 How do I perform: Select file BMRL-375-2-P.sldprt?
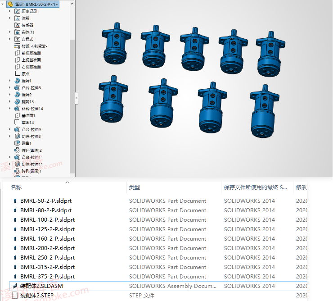tap(47, 277)
